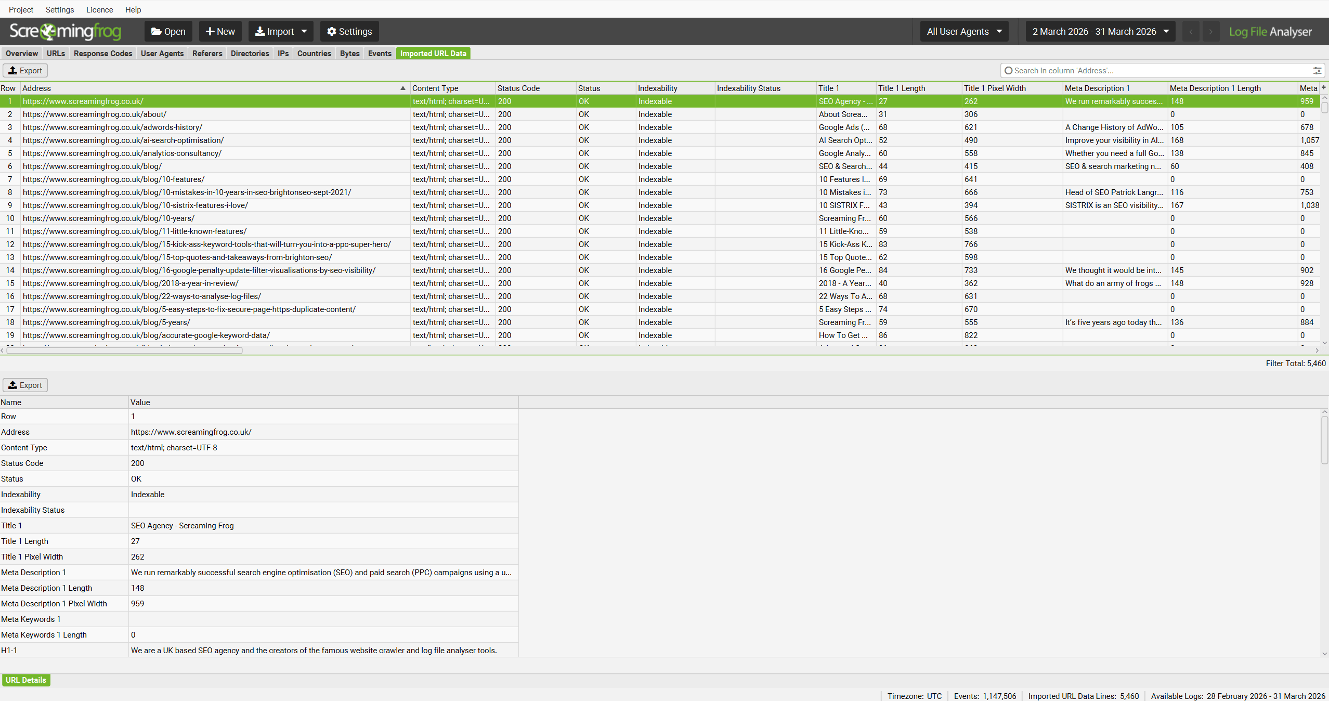
Task: Select the blog/5-years URL row
Action: coord(660,322)
